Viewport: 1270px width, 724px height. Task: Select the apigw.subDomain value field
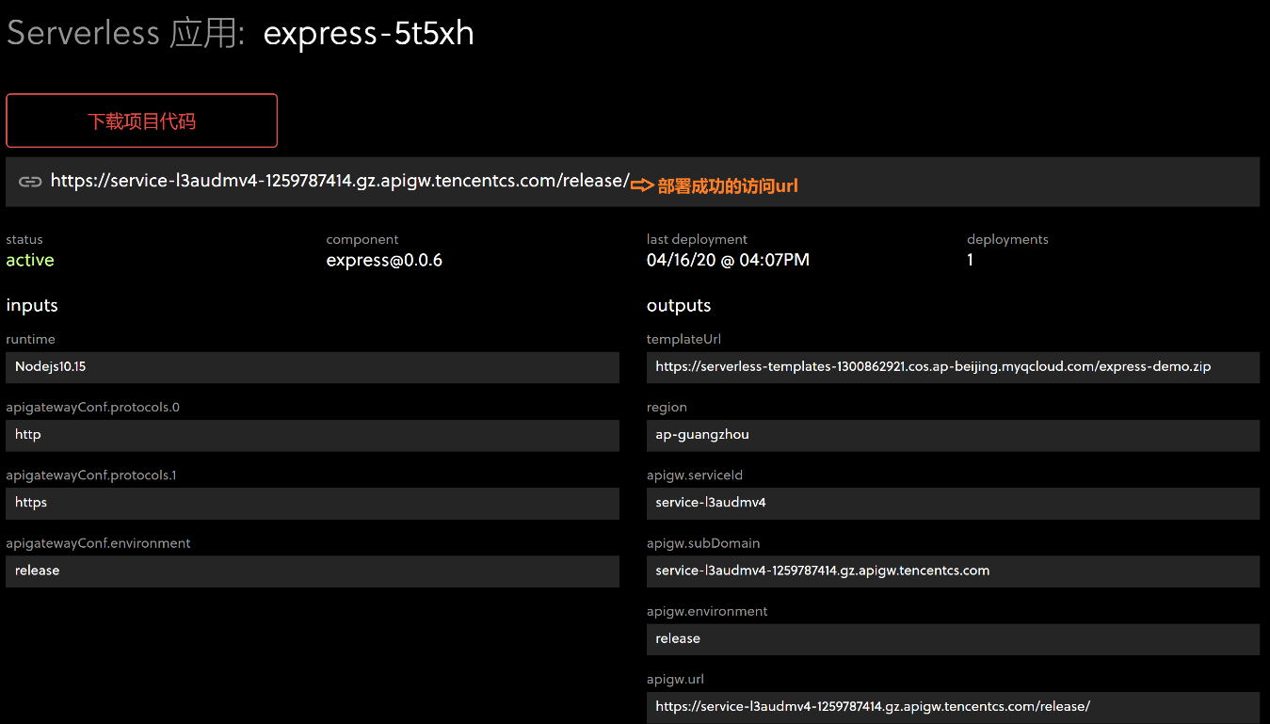click(x=952, y=571)
